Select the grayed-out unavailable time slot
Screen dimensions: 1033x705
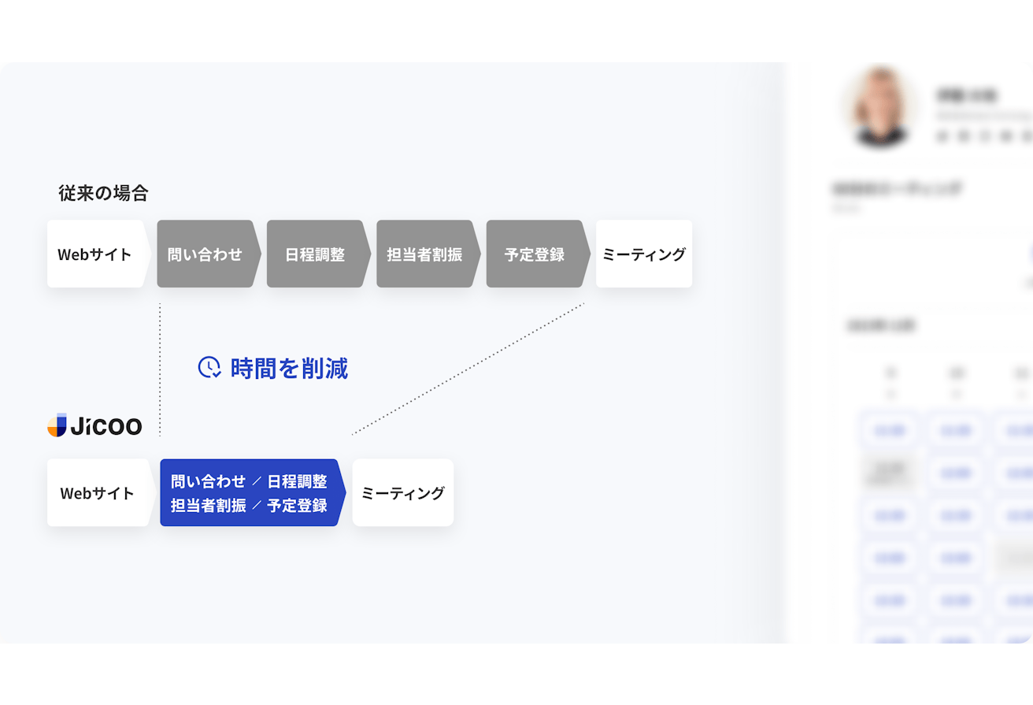coord(890,473)
